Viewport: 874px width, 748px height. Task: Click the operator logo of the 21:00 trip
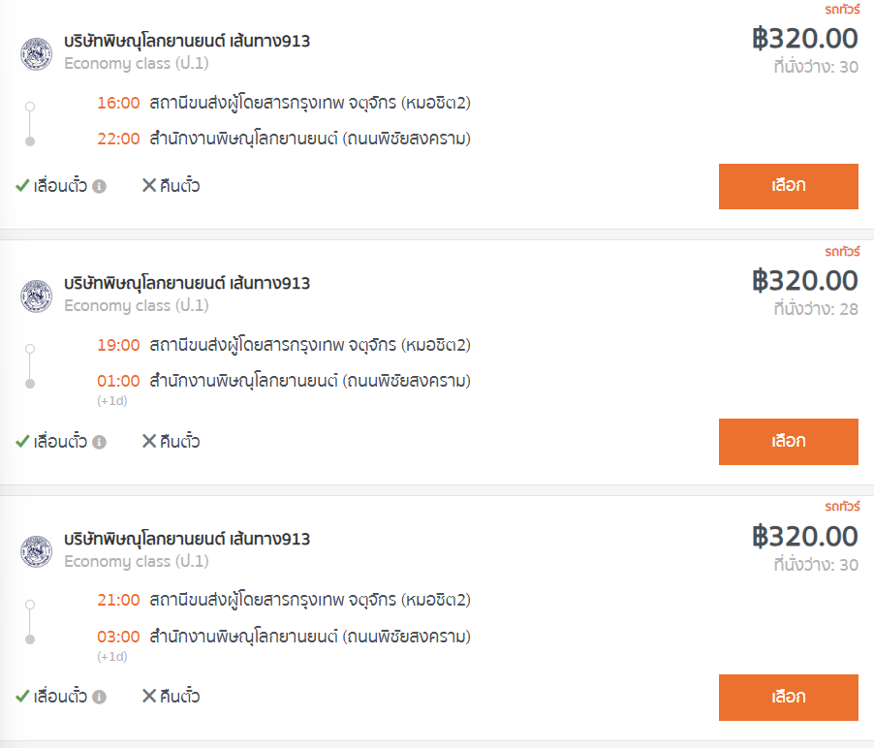pyautogui.click(x=36, y=552)
